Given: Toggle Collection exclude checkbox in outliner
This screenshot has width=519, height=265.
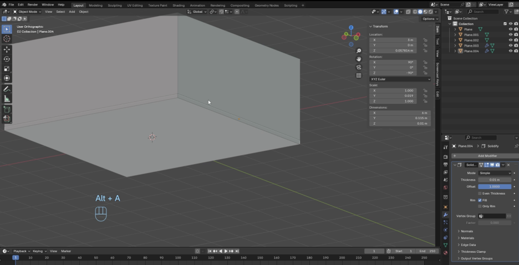Looking at the screenshot, I should coord(505,24).
